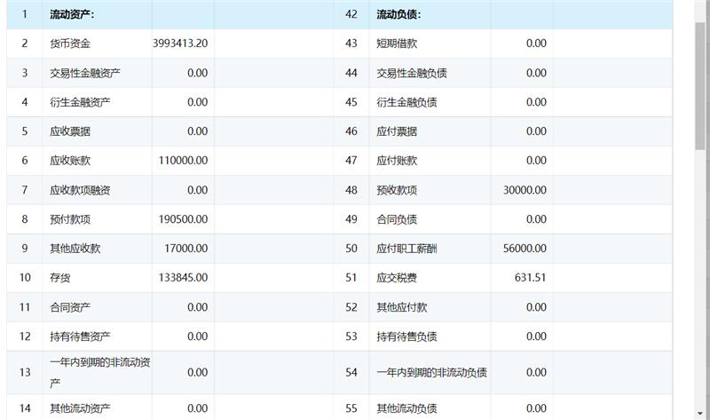Click the 应收款项融资 row label
The height and width of the screenshot is (420, 710).
pos(80,190)
